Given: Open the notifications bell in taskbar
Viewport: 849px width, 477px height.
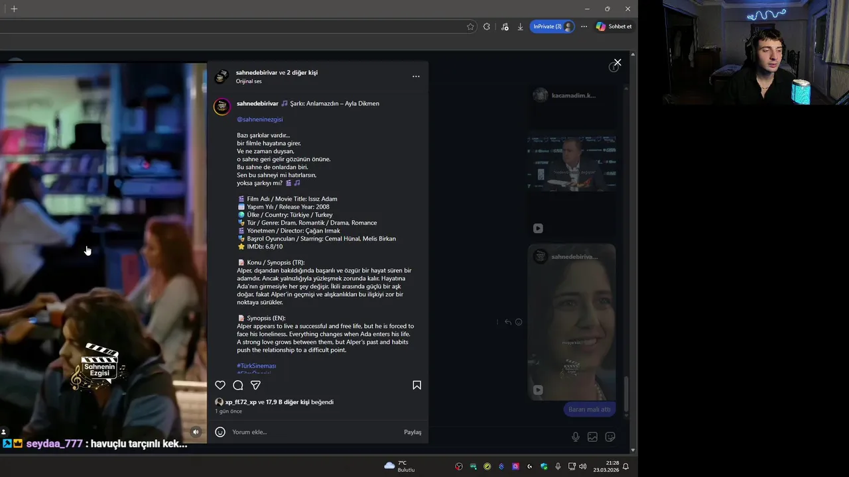Looking at the screenshot, I should pyautogui.click(x=625, y=466).
